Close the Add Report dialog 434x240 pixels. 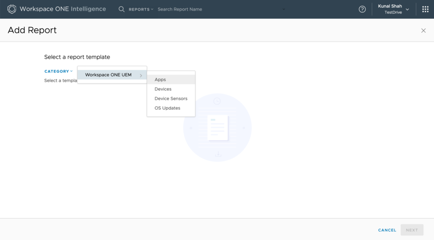423,31
